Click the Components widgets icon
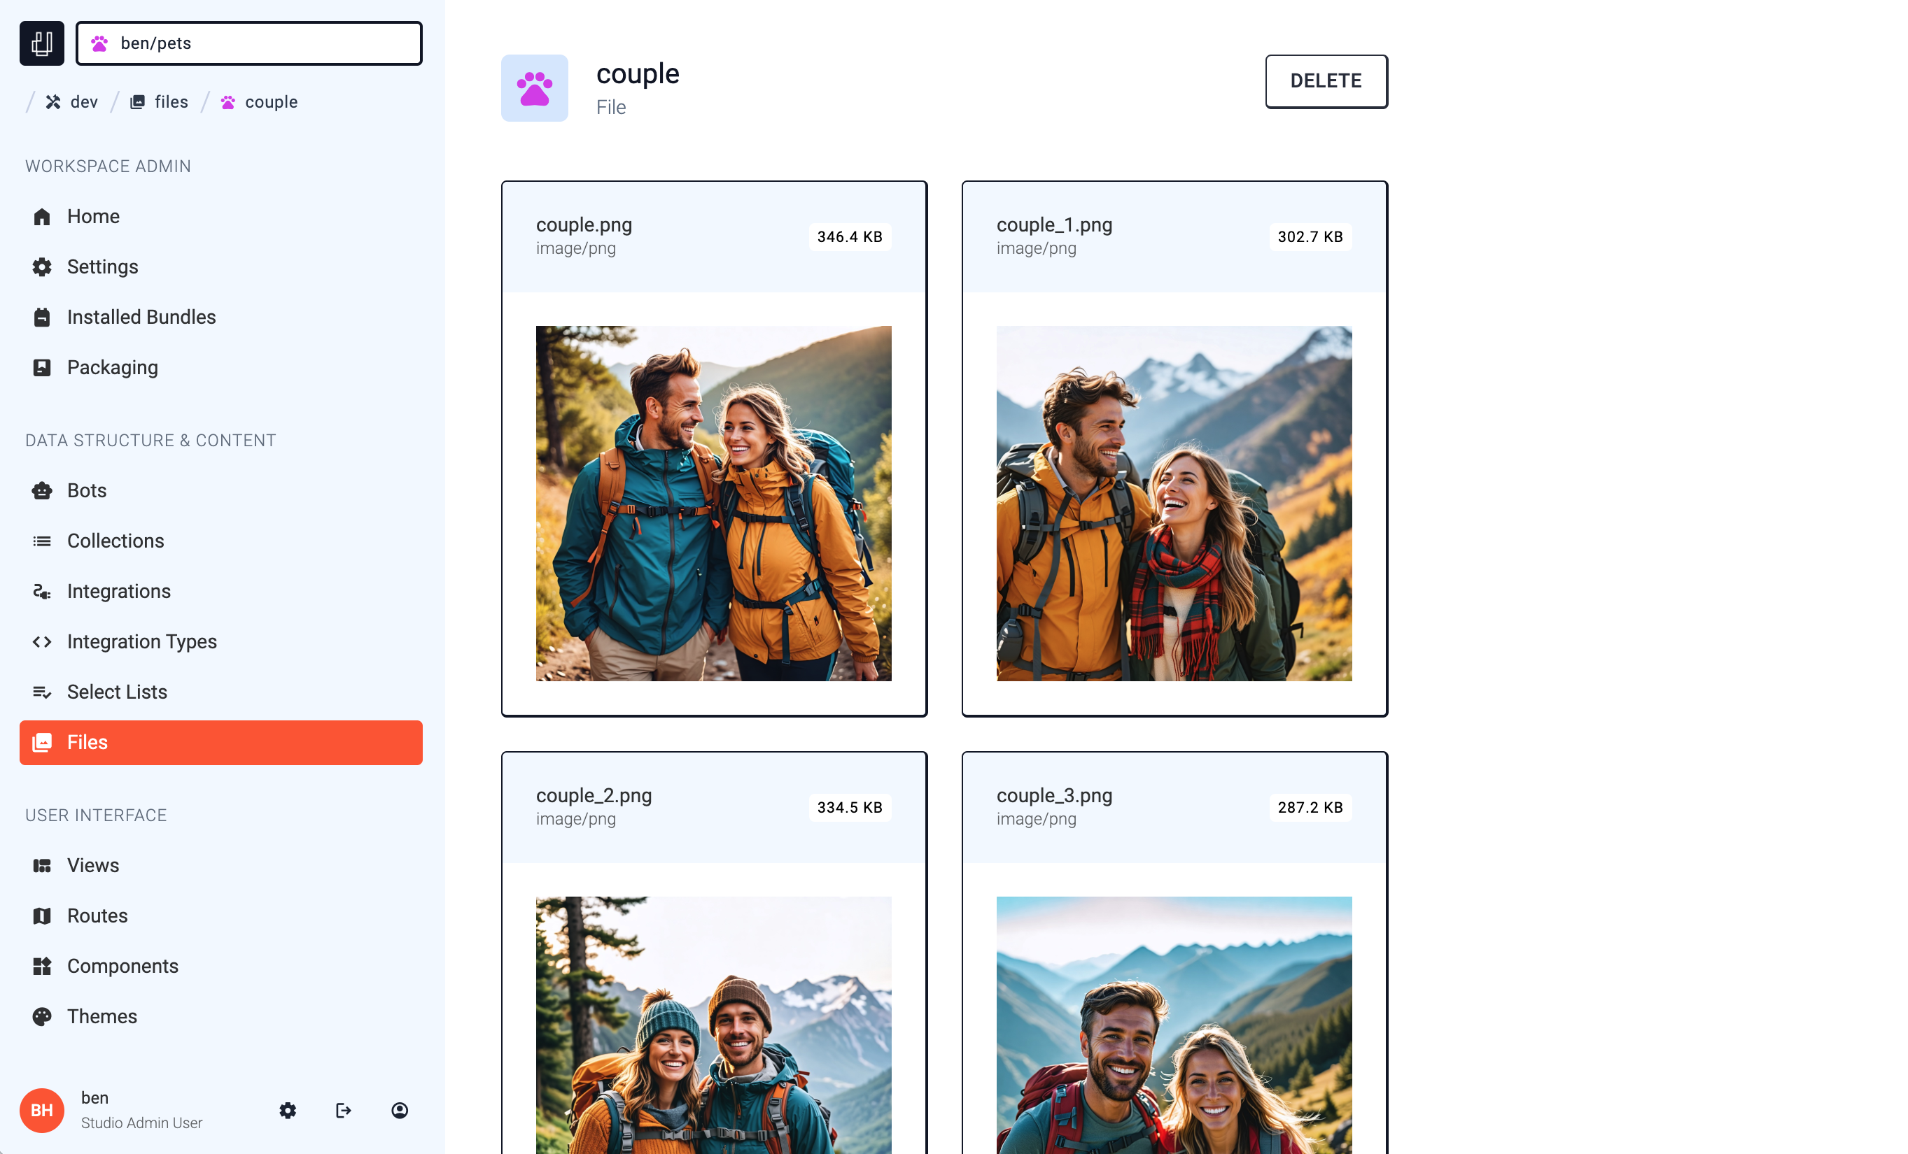 (x=42, y=966)
